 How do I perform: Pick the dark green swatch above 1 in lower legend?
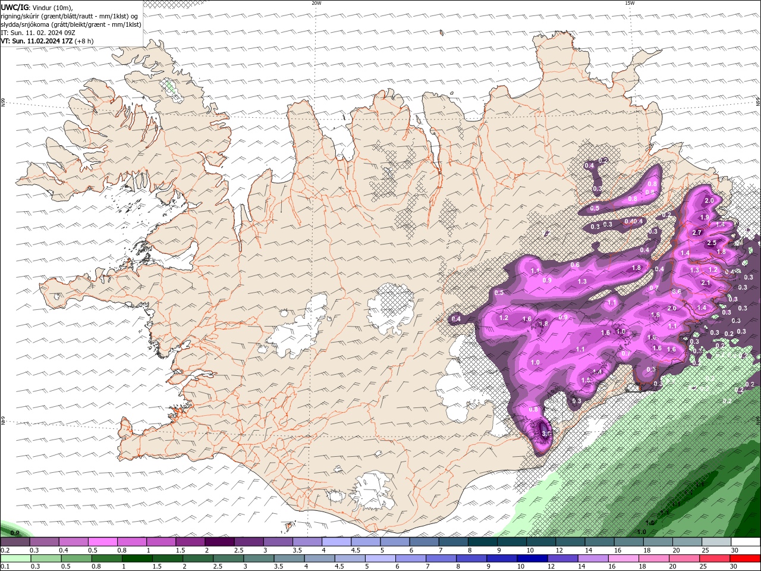click(138, 559)
